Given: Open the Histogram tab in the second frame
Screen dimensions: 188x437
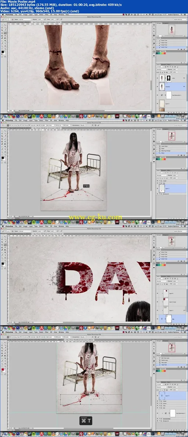Looking at the screenshot, I should (x=165, y=129).
